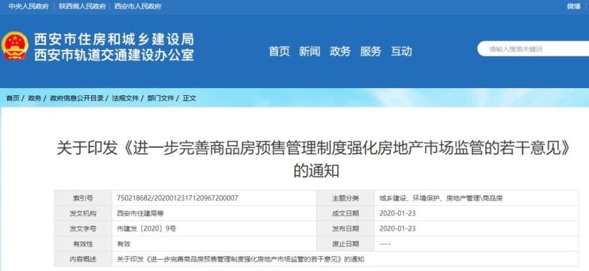
Task: Click 正文 in the breadcrumb
Action: (x=189, y=98)
